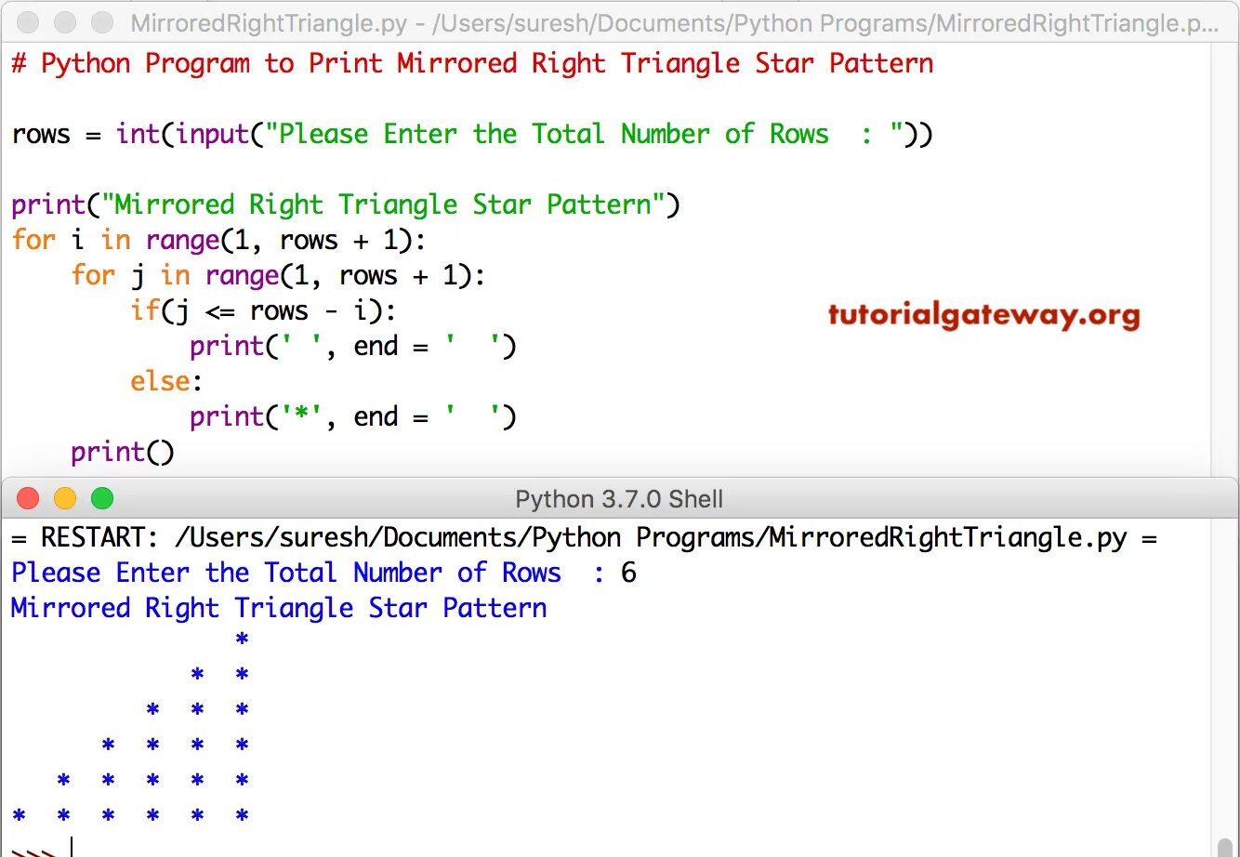The image size is (1240, 857).
Task: Click the 'for i in range' line
Action: [218, 240]
